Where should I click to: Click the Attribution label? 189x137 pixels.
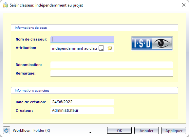coord(26,48)
